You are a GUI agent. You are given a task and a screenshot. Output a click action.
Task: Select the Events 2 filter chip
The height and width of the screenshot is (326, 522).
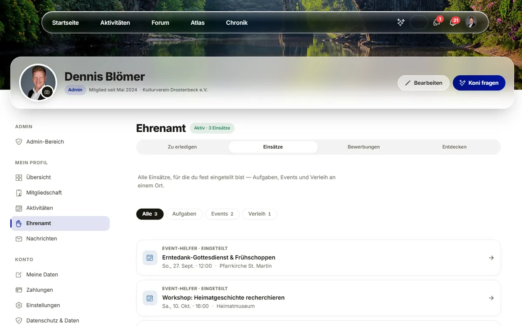[x=222, y=214]
